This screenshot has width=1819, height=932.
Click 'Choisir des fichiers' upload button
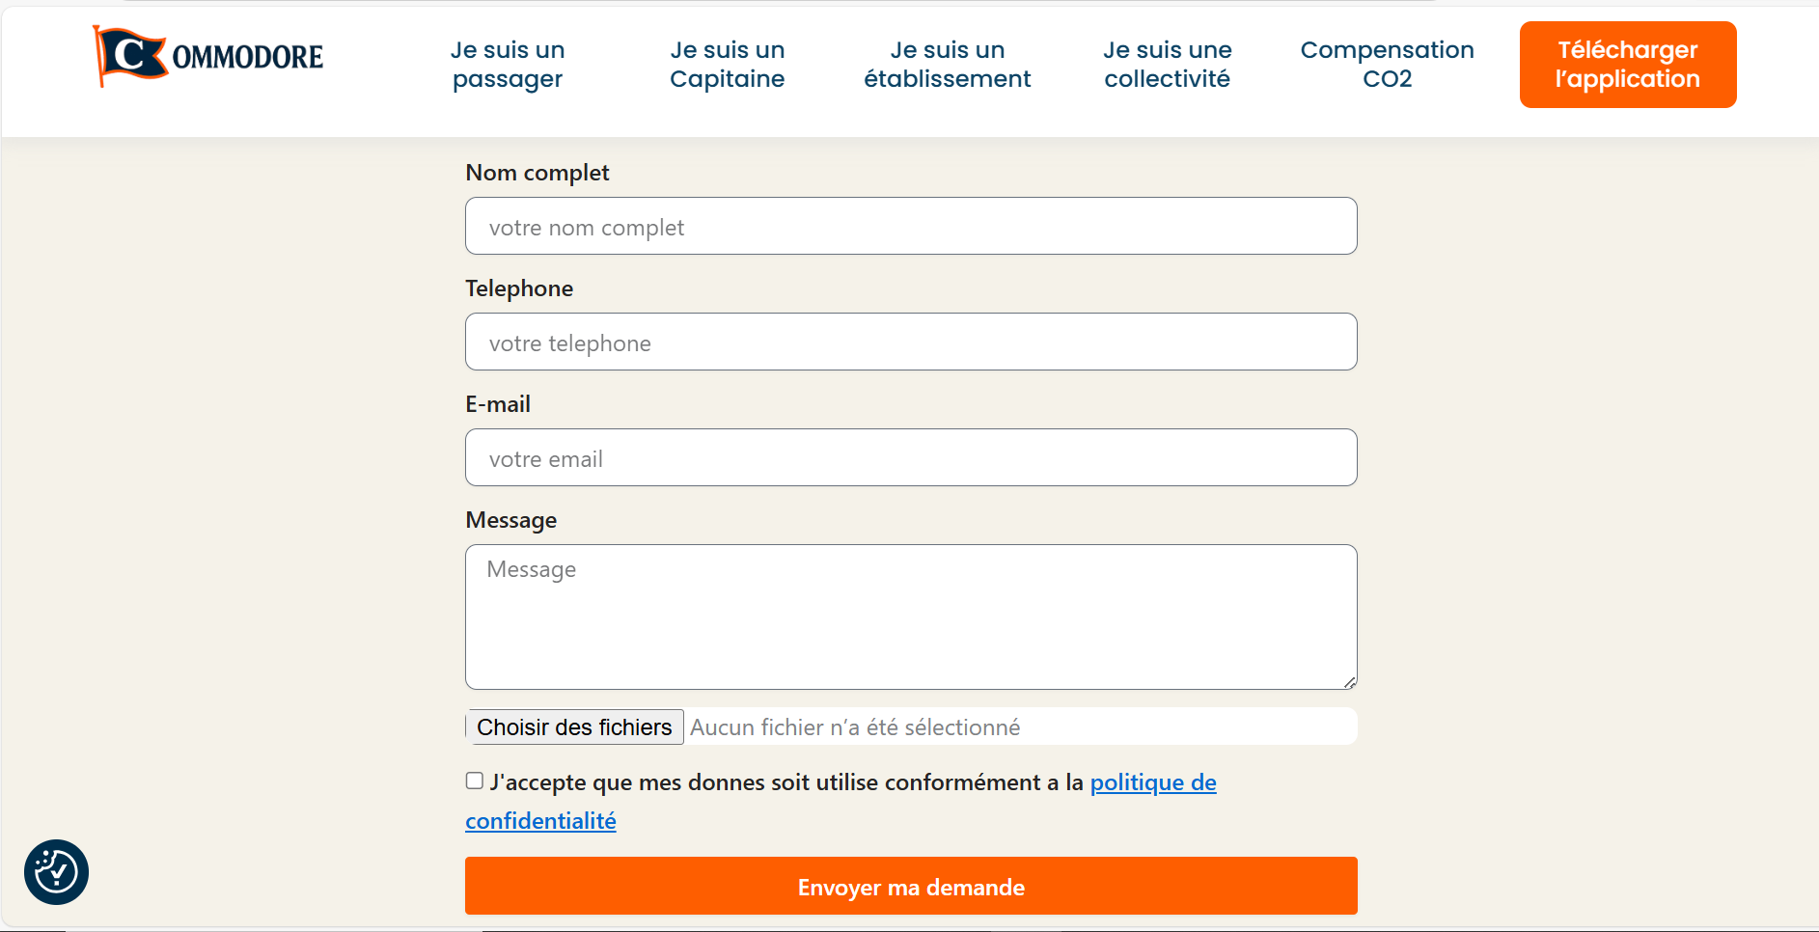click(x=575, y=727)
